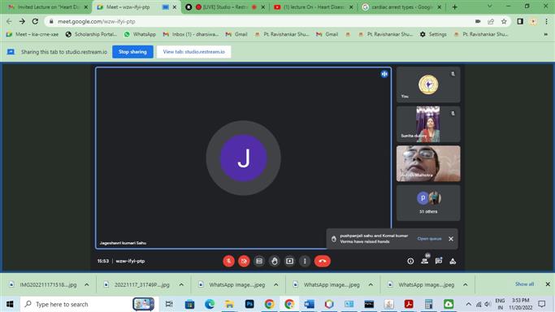Open the Activities icon
Viewport: 555px width, 312px height.
pos(453,261)
